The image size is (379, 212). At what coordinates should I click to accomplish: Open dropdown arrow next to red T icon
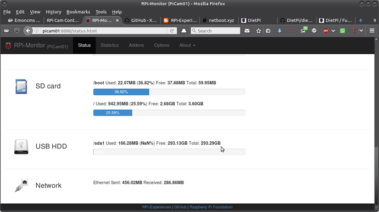pos(361,31)
